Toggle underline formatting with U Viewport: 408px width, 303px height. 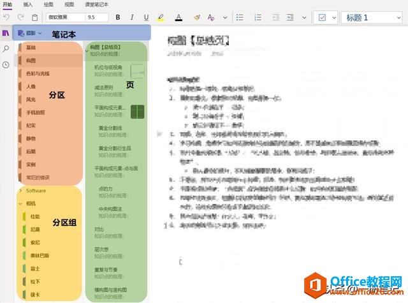tap(146, 17)
